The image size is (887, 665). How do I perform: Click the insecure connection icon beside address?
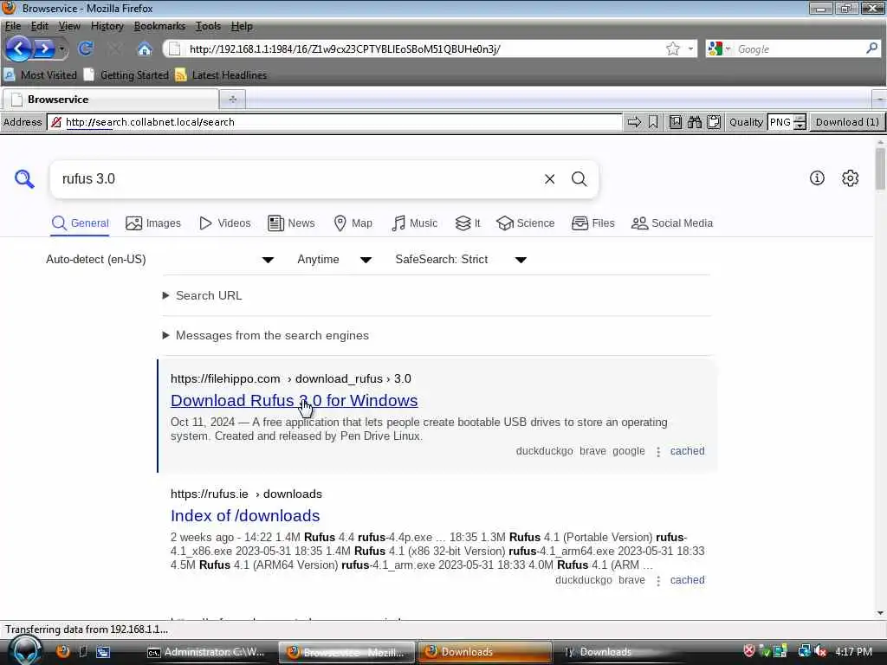tap(55, 122)
